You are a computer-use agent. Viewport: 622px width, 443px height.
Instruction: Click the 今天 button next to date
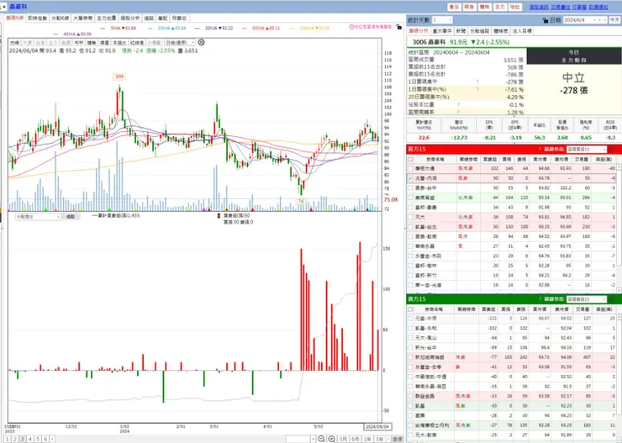[614, 20]
